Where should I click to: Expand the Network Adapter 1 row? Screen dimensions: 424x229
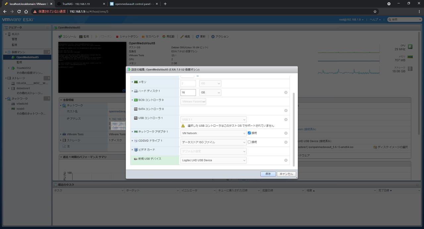coord(132,132)
